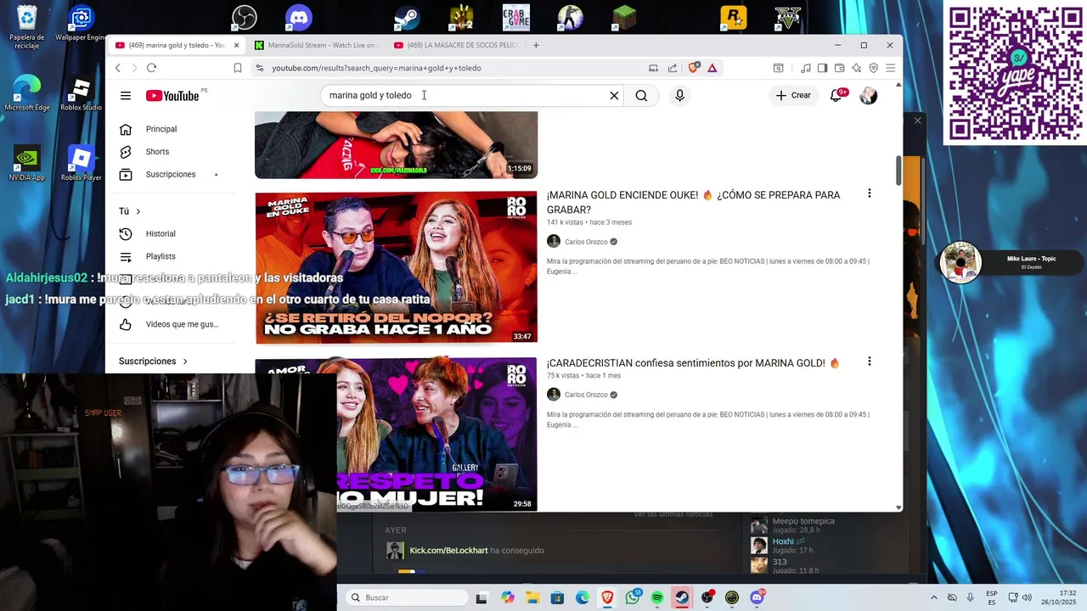Open OBS Studio desktop shortcut
1087x611 pixels.
click(245, 17)
